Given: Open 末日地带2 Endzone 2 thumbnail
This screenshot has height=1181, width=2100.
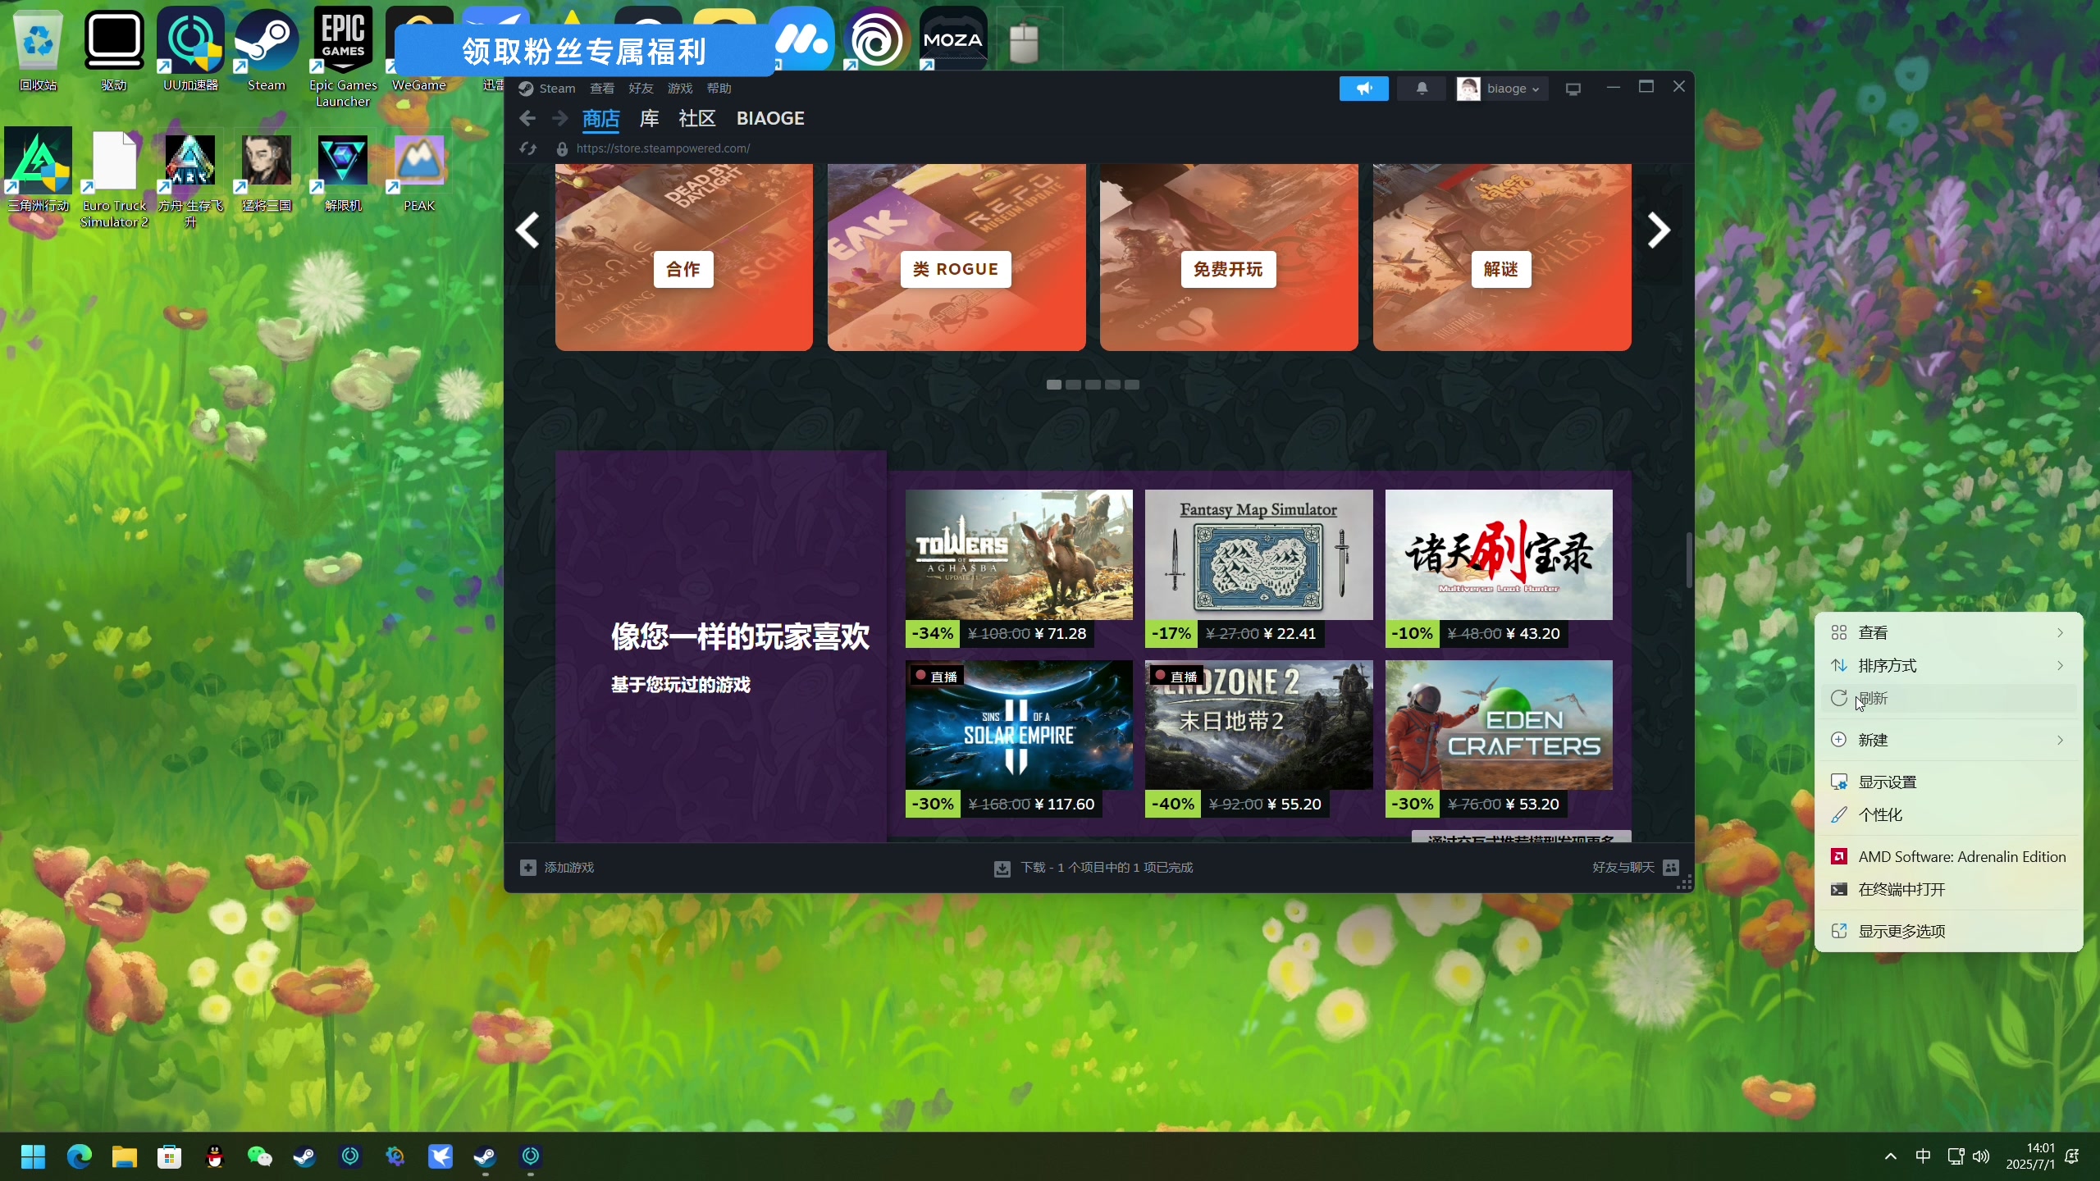Looking at the screenshot, I should click(x=1258, y=725).
